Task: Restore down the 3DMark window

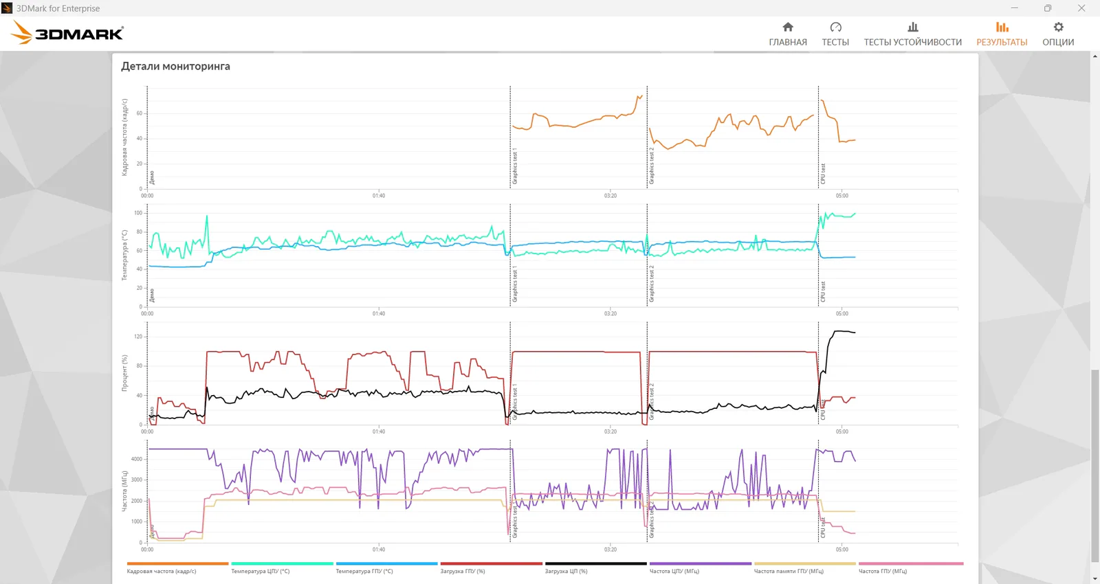Action: tap(1048, 8)
